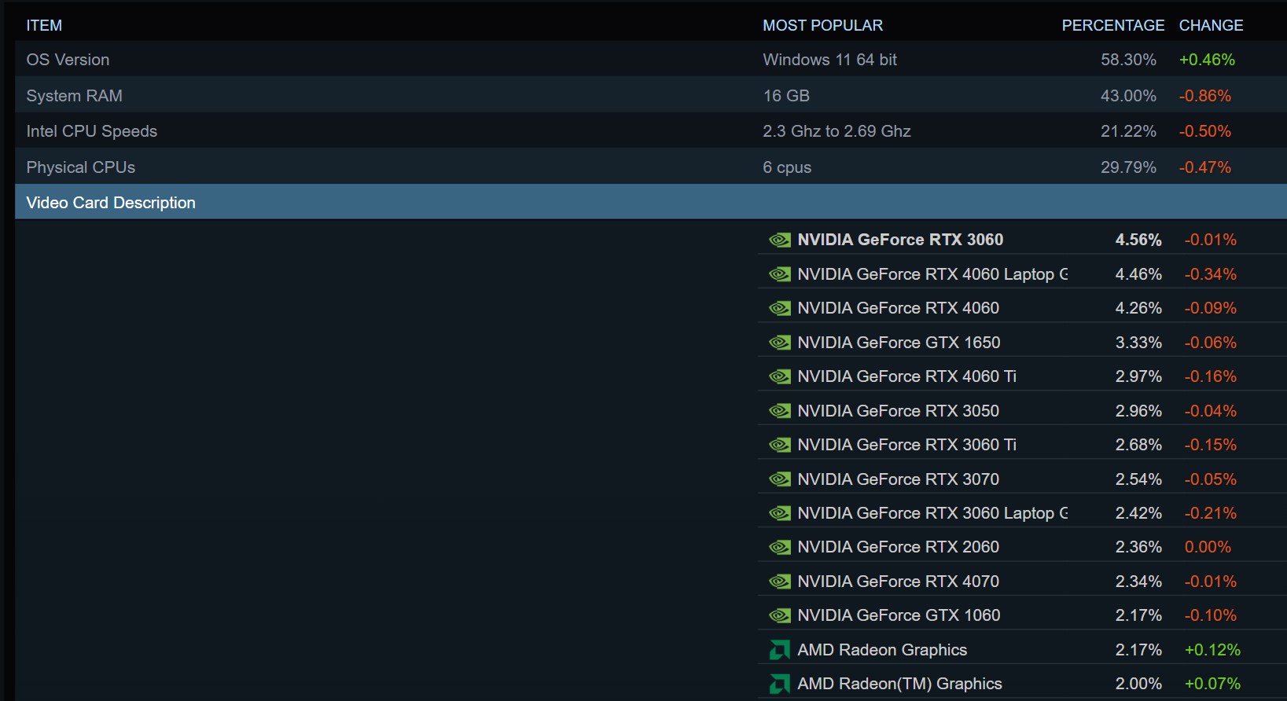The image size is (1287, 701).
Task: Click +0.12% AMD Radeon Graphics change
Action: [1212, 650]
